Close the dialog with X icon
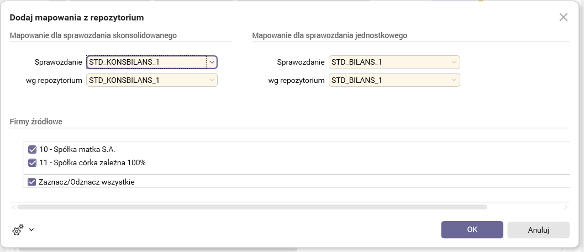This screenshot has height=252, width=584. (x=563, y=17)
